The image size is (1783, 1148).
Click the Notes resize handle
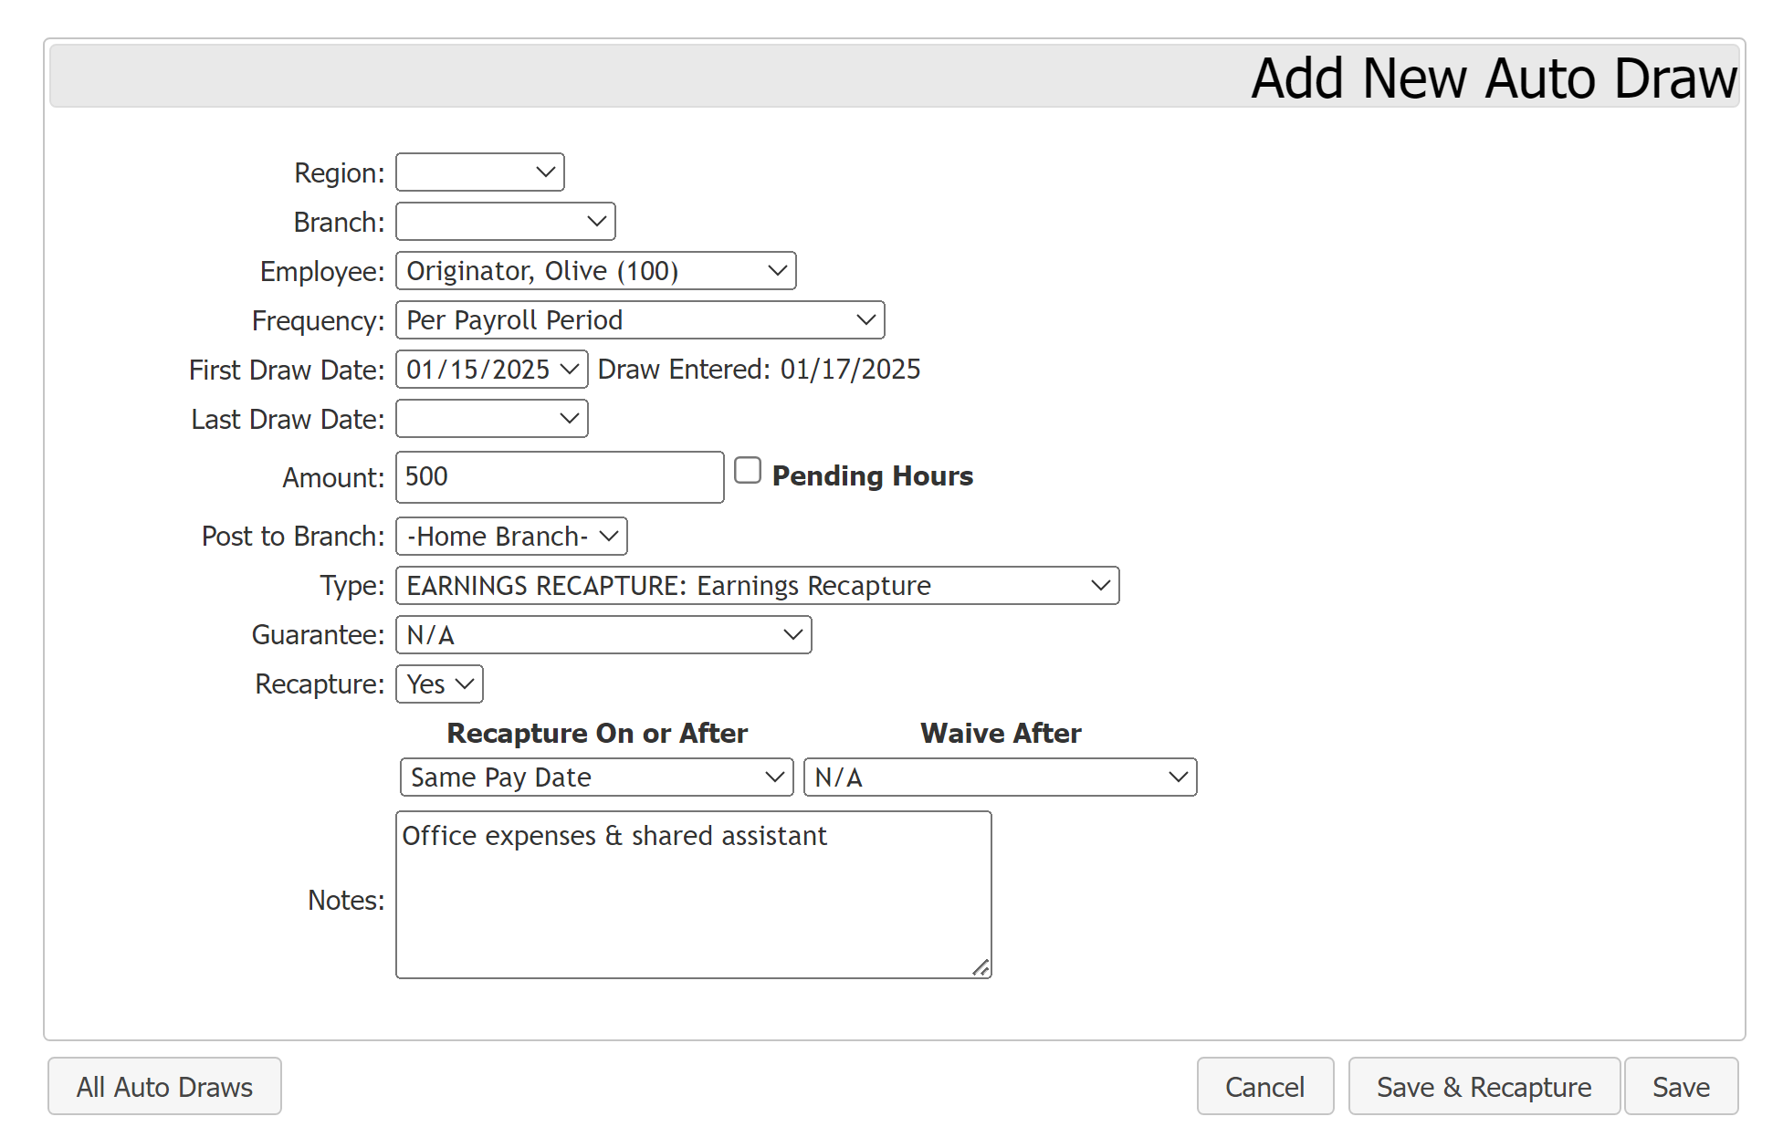981,968
